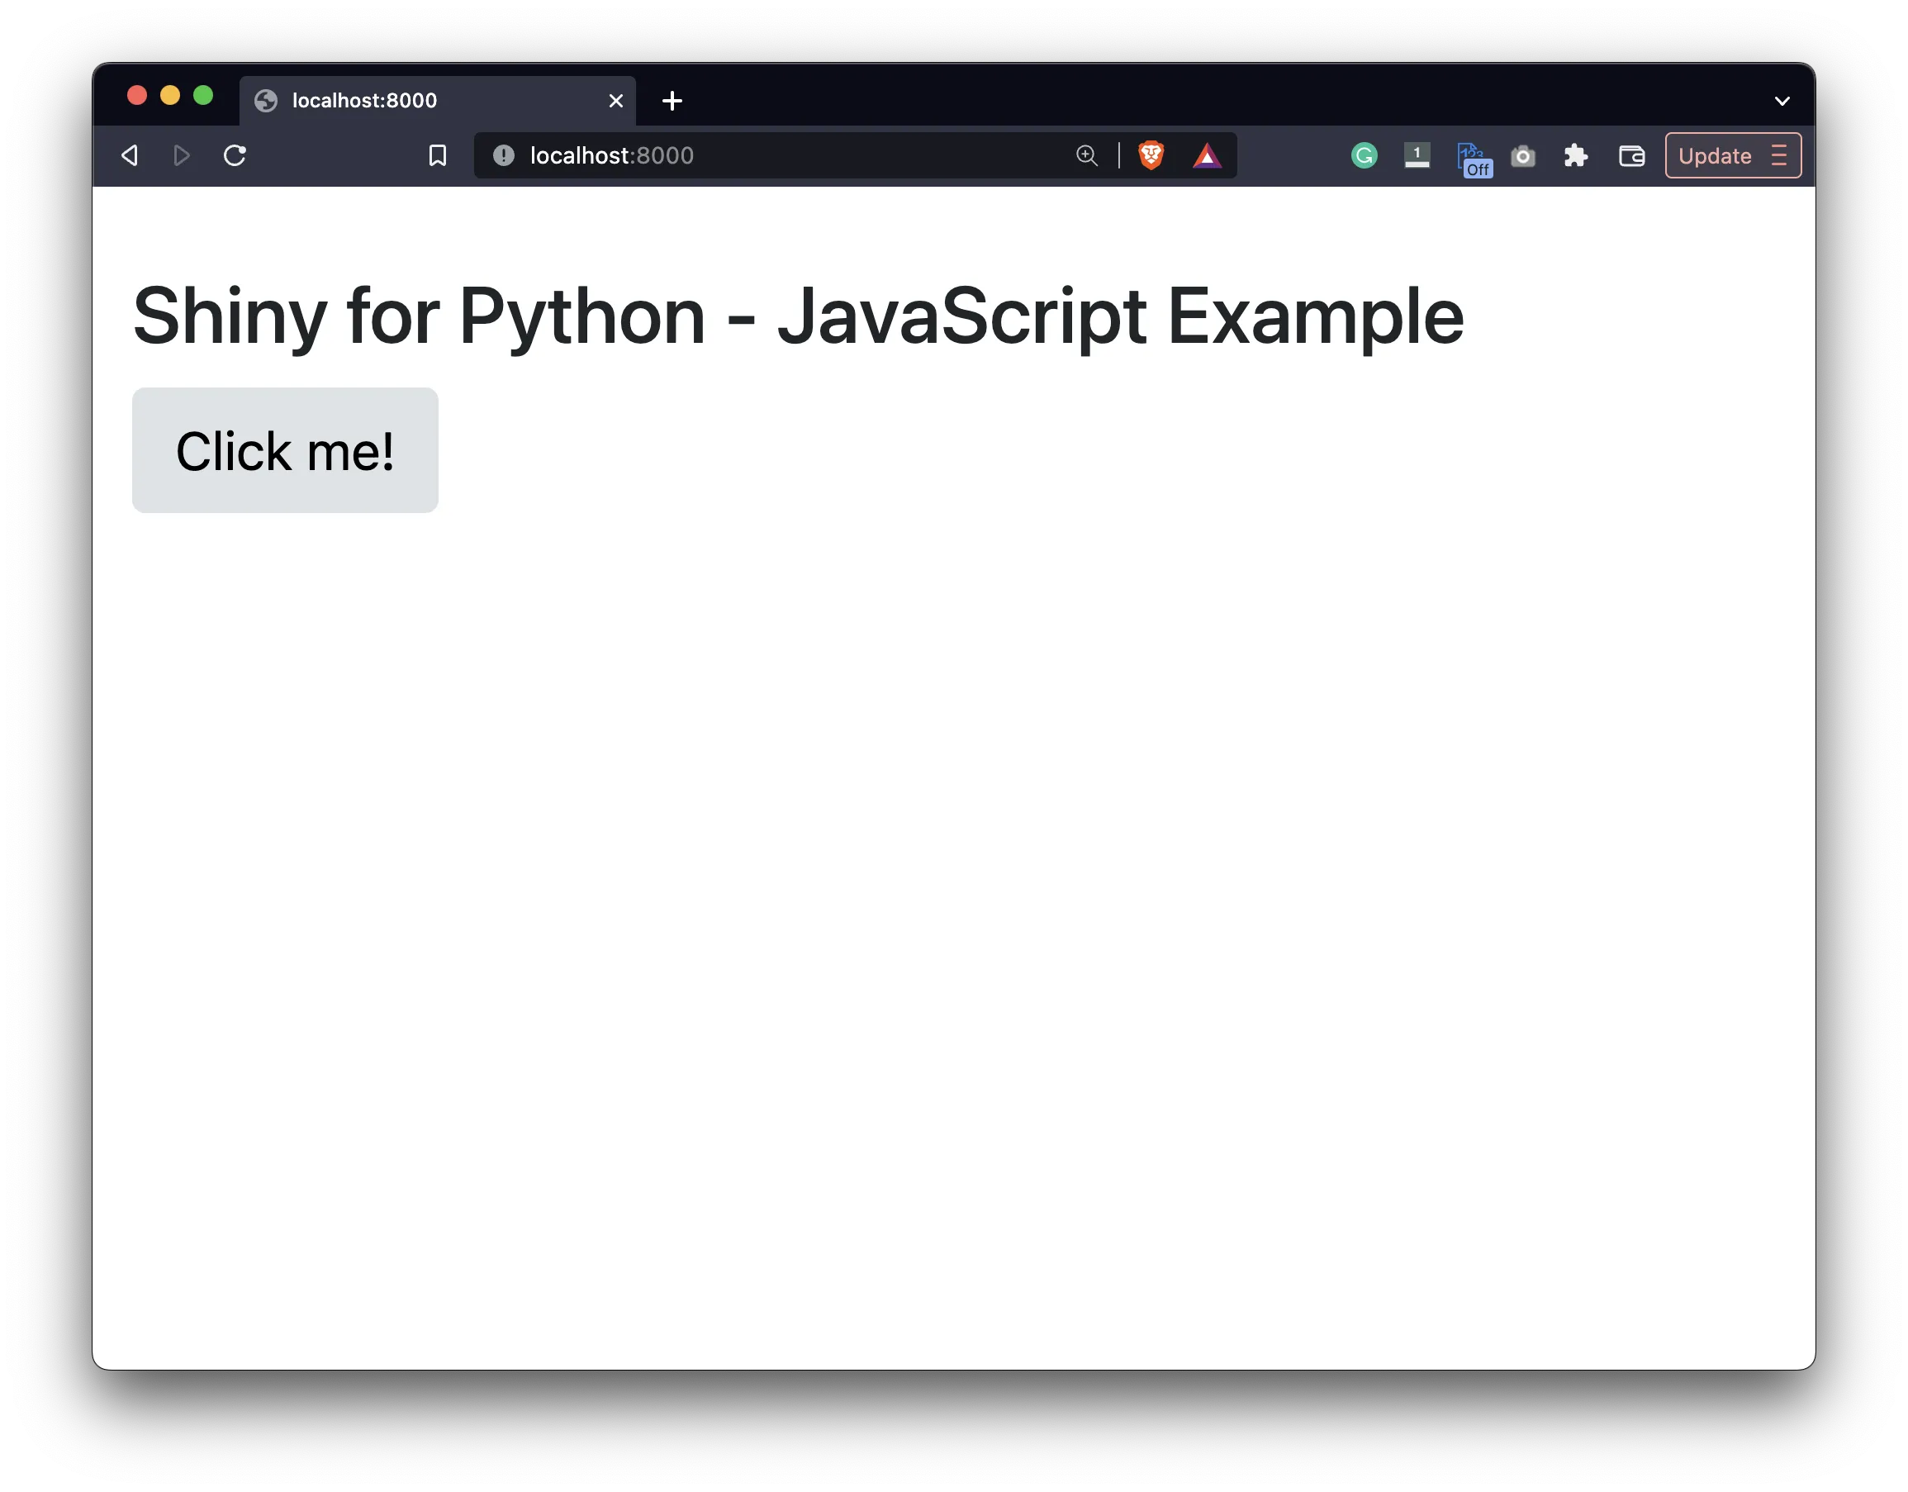
Task: Open Brave Rewards triangle icon
Action: point(1208,155)
